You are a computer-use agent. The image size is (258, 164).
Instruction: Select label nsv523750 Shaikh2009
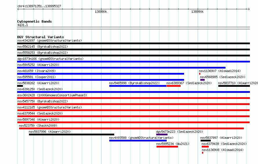[x=38, y=126]
